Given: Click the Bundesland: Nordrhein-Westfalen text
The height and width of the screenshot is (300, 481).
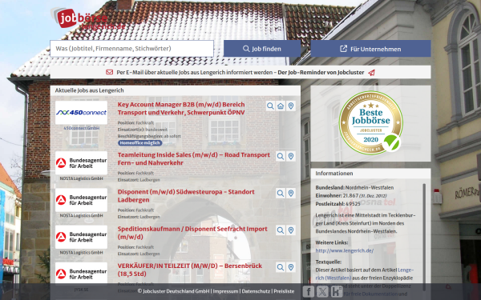Looking at the screenshot, I should pyautogui.click(x=354, y=187).
